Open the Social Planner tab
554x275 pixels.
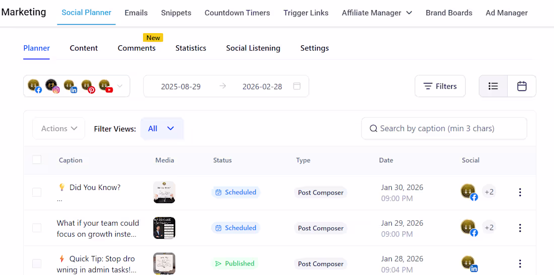click(87, 13)
